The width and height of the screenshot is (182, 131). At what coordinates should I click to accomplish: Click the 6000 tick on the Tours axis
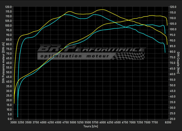tap(103, 122)
